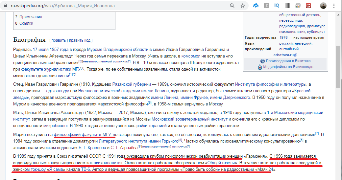Open "Военно-политической академии имени Ленина" link
The image size is (342, 180).
point(123,91)
